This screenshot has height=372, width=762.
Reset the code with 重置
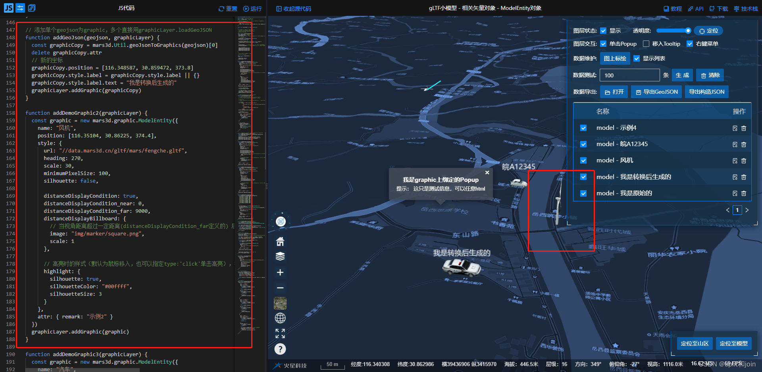tap(228, 9)
